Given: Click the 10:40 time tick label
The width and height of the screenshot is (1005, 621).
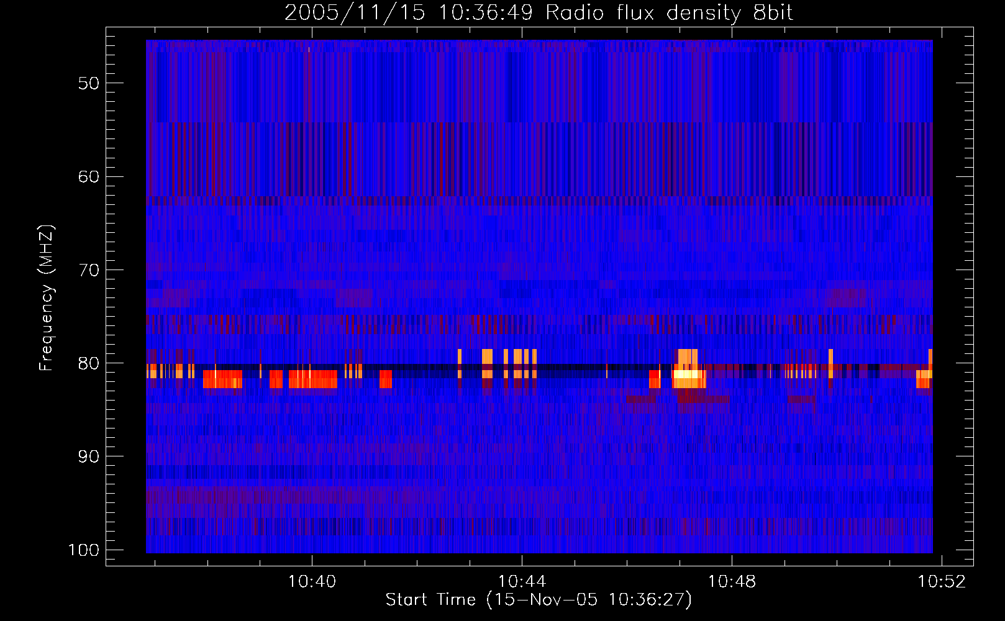Looking at the screenshot, I should pos(312,581).
